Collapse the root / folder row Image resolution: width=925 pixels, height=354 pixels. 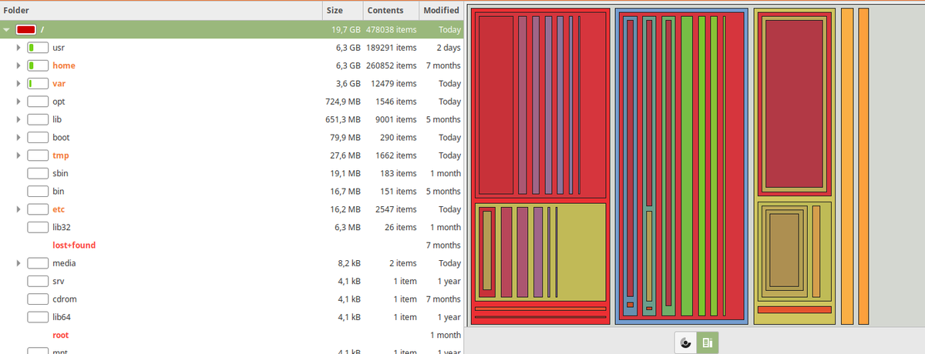tap(6, 30)
